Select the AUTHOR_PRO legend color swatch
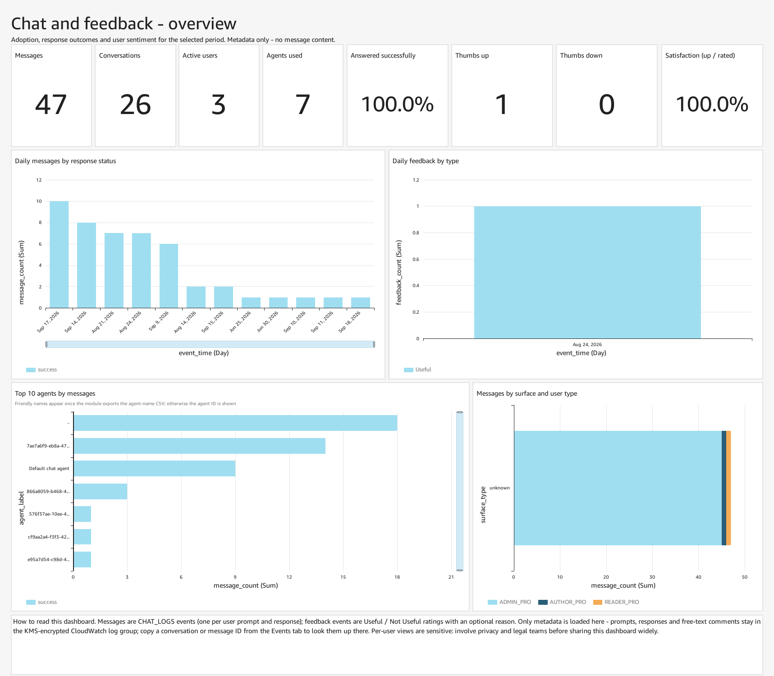774x676 pixels. 543,603
